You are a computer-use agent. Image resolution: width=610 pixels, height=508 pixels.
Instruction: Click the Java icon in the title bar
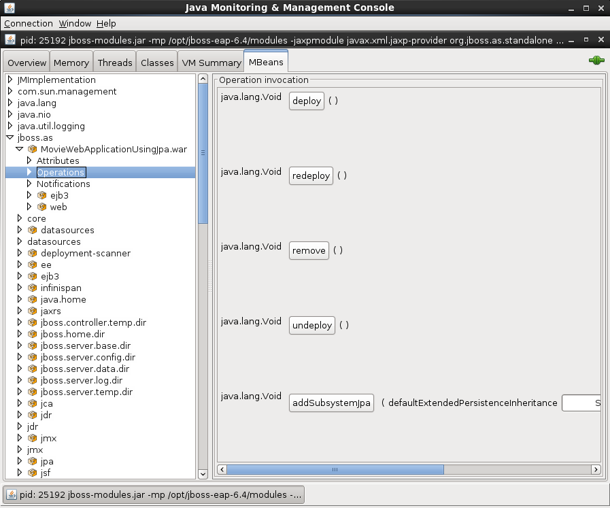pyautogui.click(x=10, y=7)
